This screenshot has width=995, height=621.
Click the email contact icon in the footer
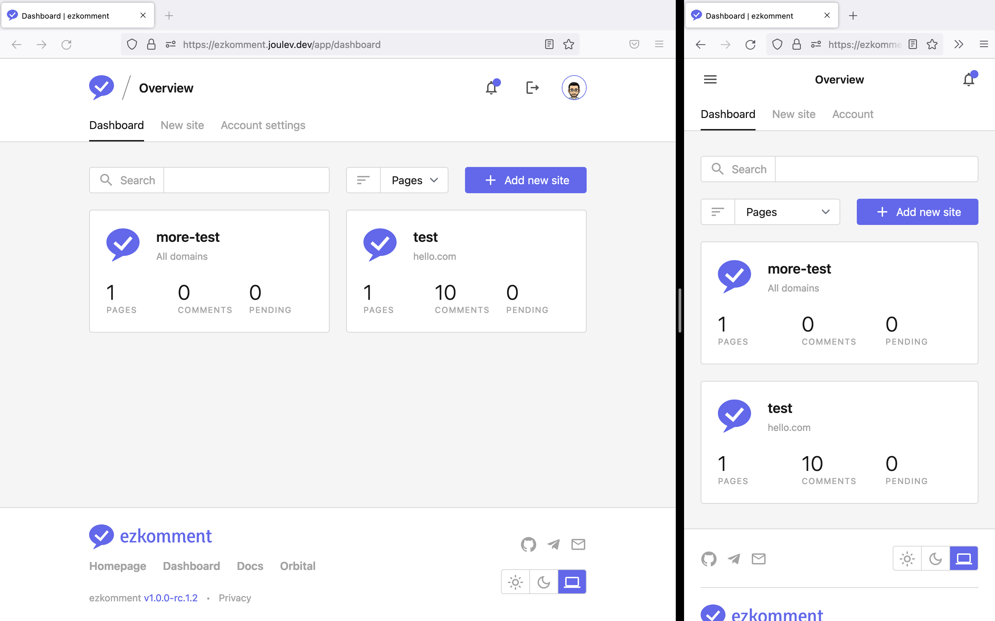pyautogui.click(x=578, y=544)
